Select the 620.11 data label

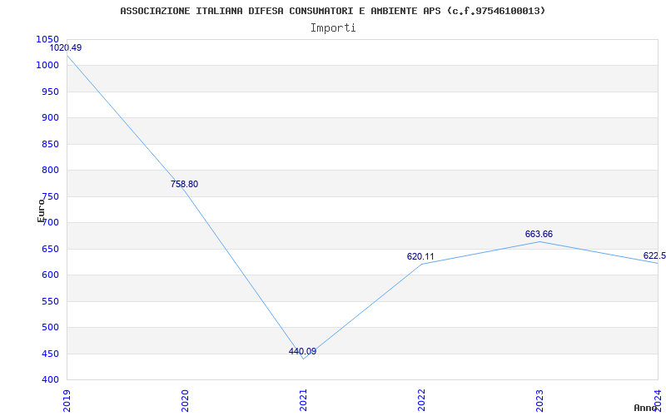tap(420, 256)
